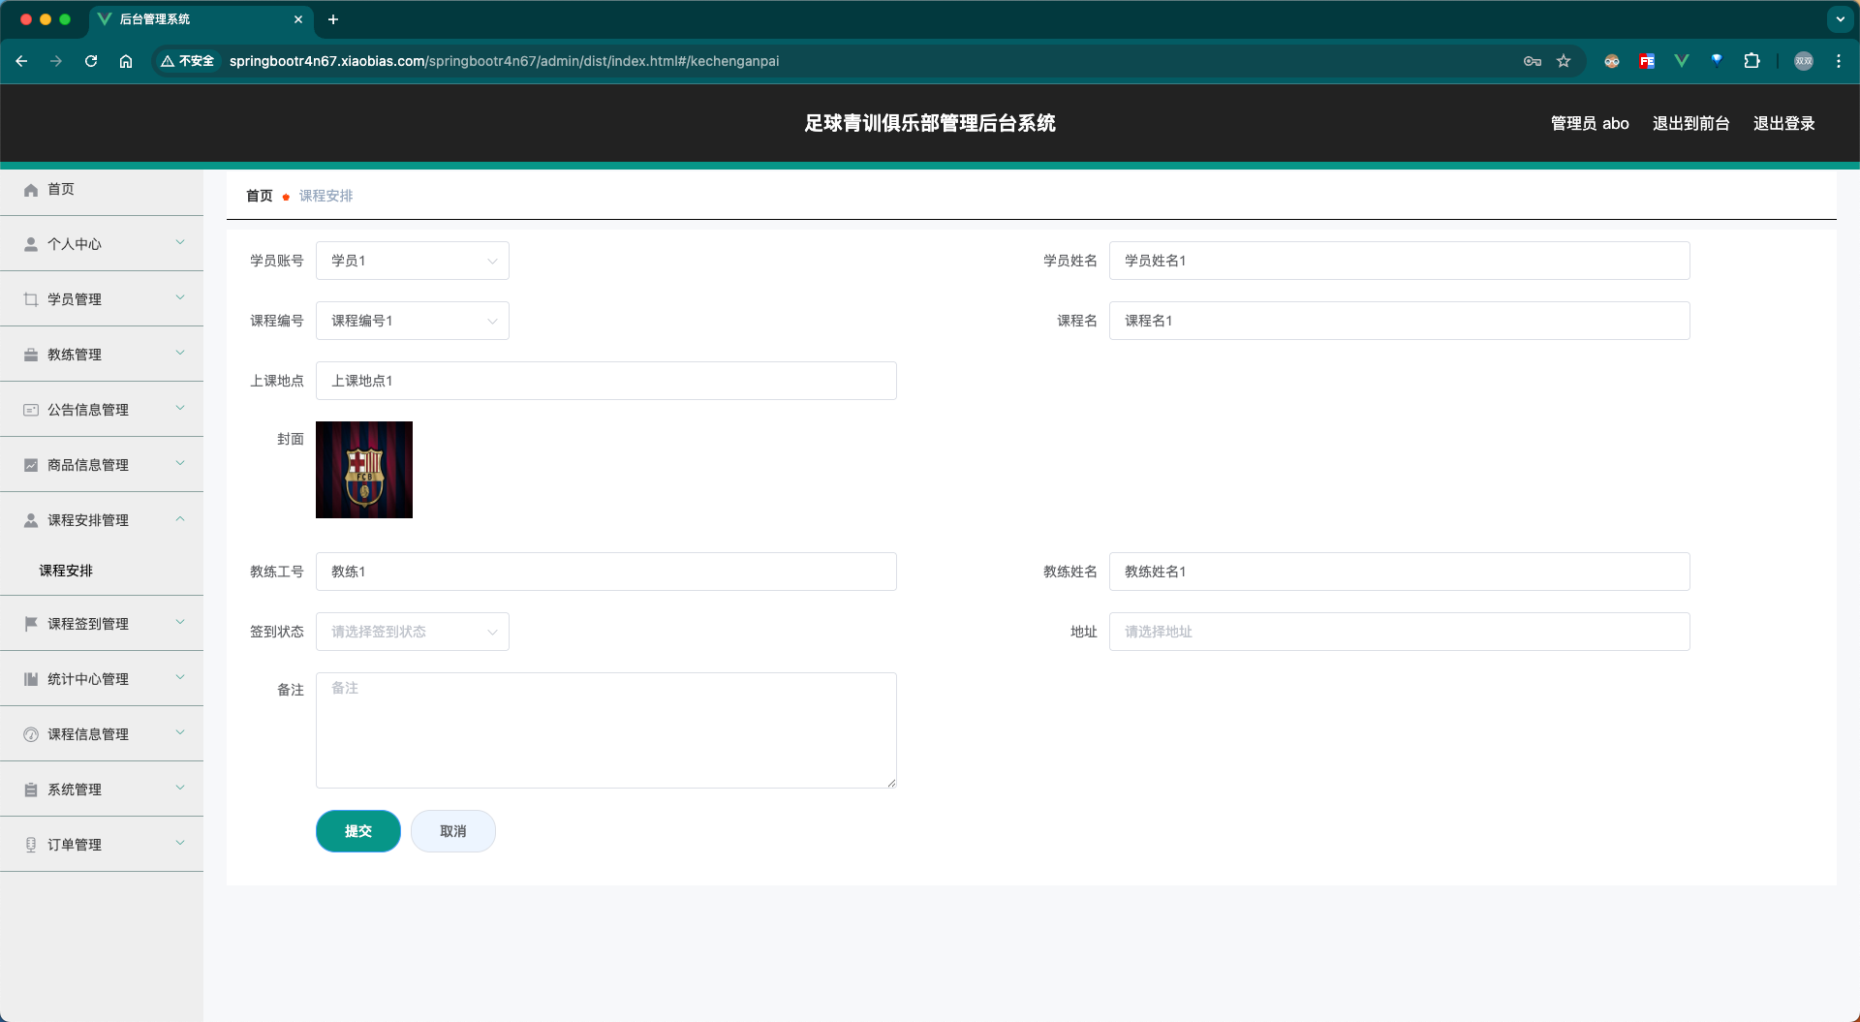Open the 统计中心管理 sidebar menu
The image size is (1860, 1022).
(x=102, y=679)
